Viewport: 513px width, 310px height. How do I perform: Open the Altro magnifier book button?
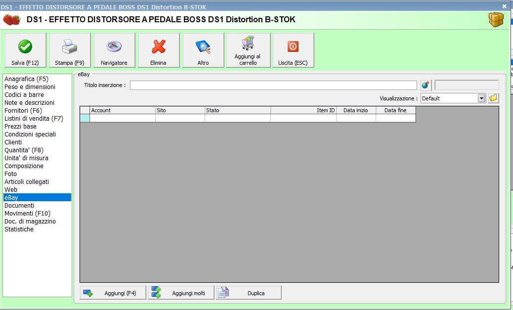(x=203, y=50)
